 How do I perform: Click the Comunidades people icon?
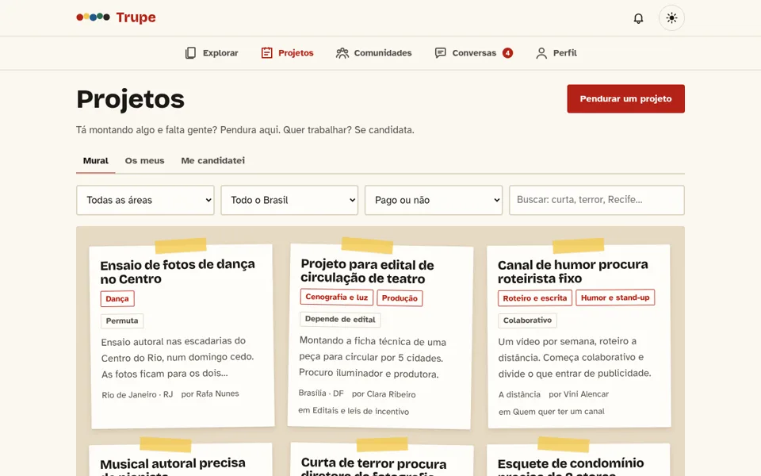click(x=342, y=53)
